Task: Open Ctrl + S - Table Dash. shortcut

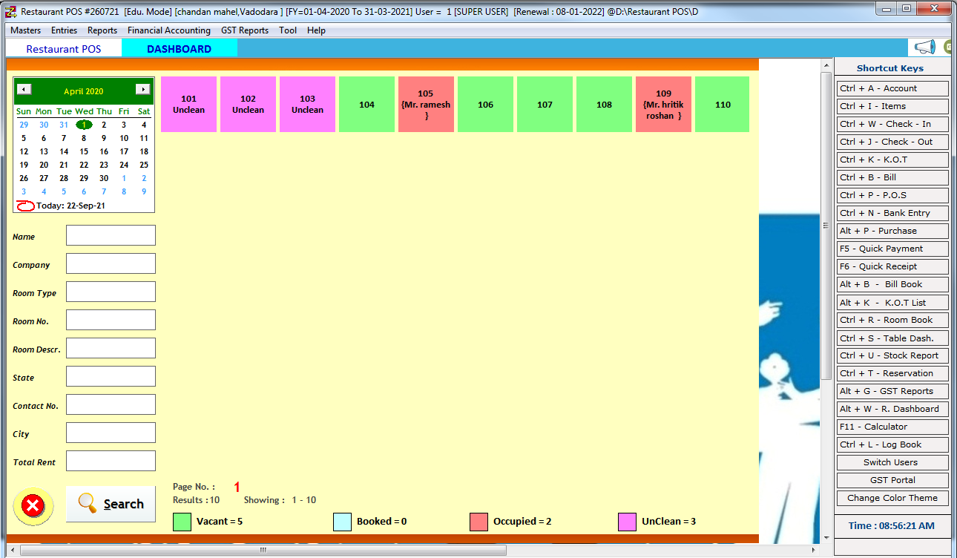Action: point(892,338)
